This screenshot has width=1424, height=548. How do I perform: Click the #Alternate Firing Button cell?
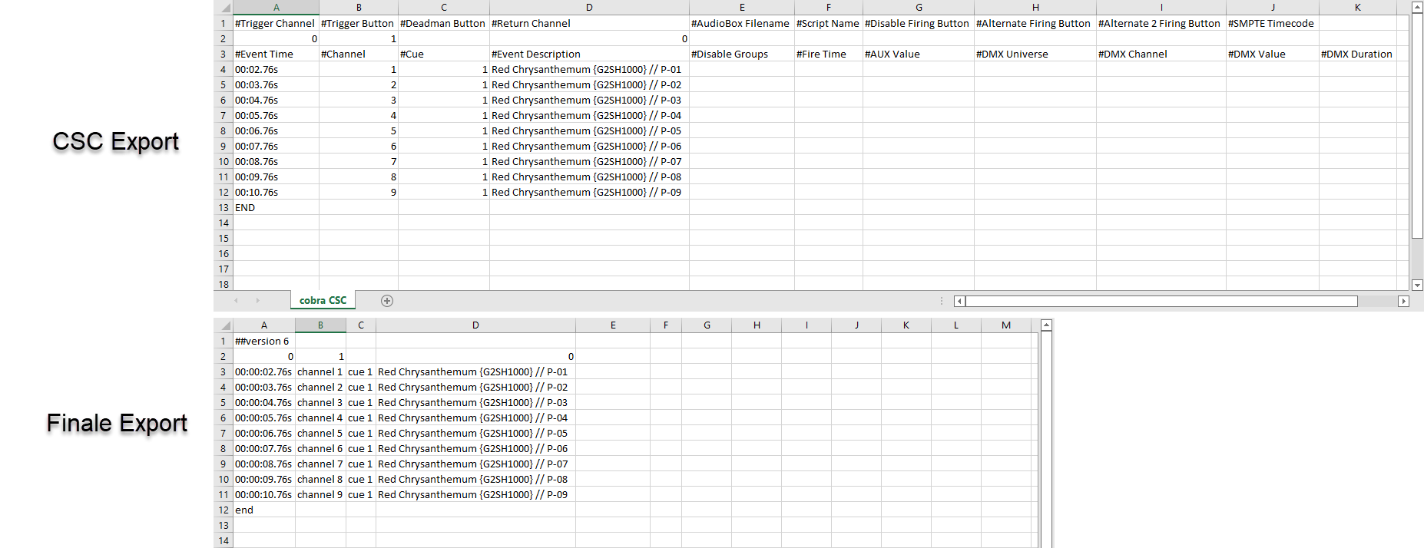[x=1035, y=24]
